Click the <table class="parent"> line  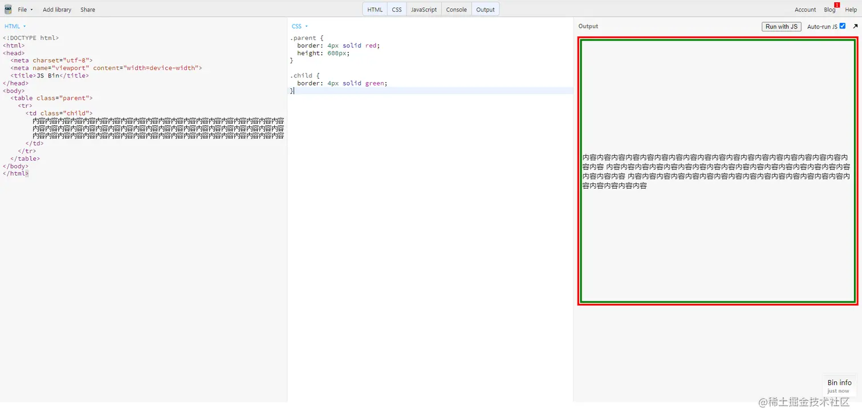tap(51, 98)
